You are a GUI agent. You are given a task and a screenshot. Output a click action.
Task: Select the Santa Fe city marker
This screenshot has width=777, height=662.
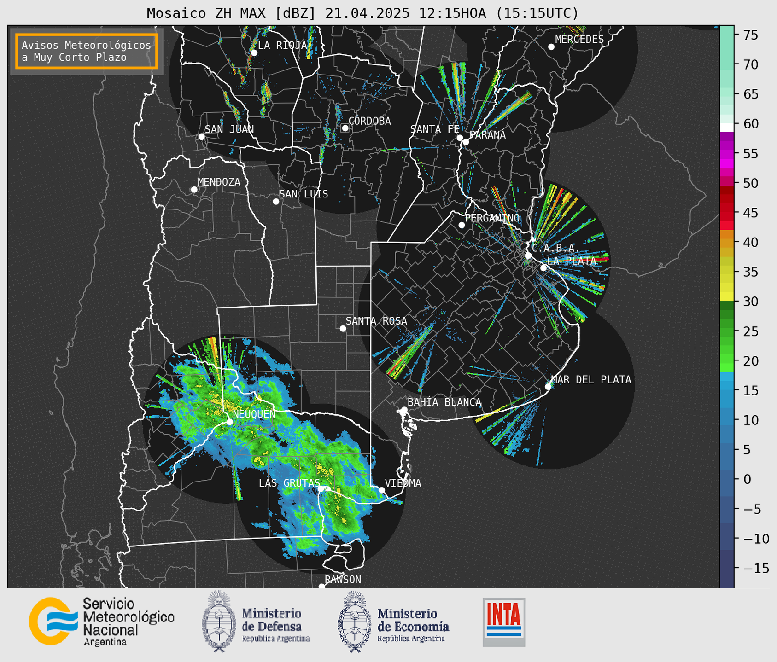click(x=460, y=138)
